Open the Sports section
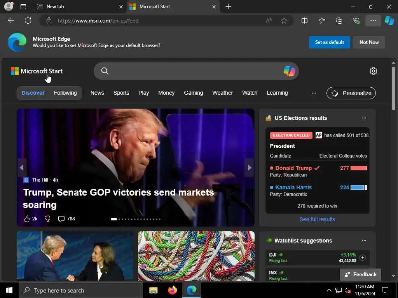This screenshot has width=398, height=298. (121, 93)
